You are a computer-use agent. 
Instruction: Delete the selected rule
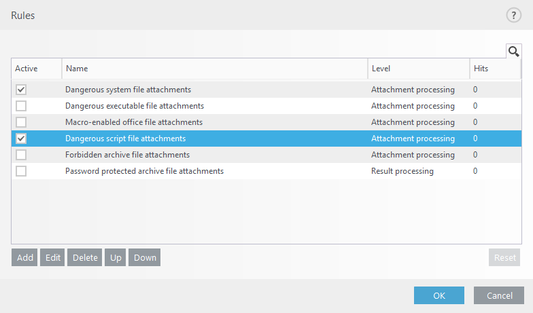[85, 258]
